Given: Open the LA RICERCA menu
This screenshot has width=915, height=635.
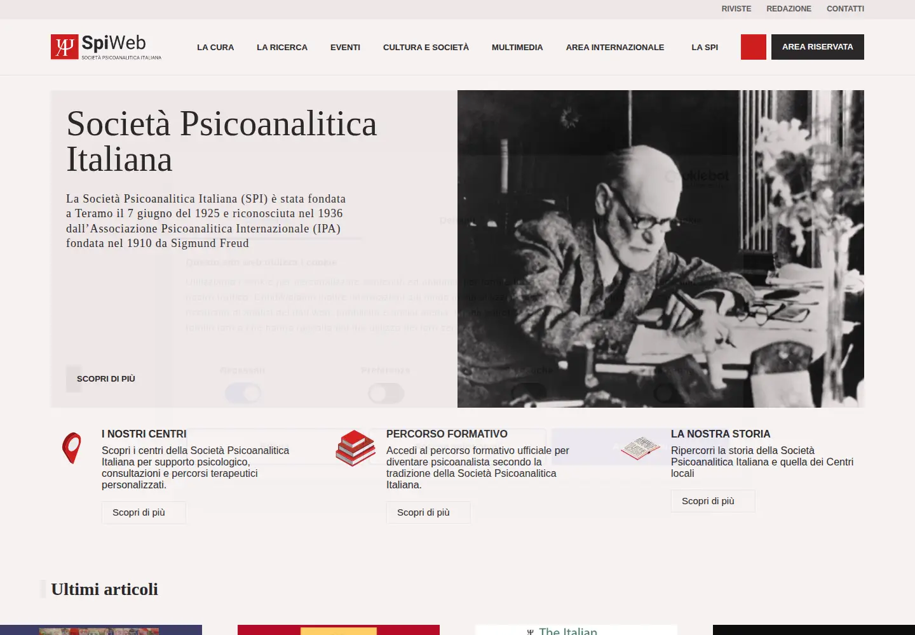Looking at the screenshot, I should [282, 48].
